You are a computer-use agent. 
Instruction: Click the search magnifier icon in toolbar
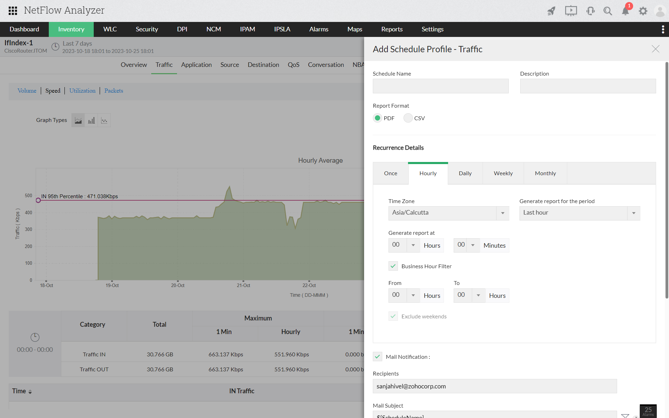(607, 10)
